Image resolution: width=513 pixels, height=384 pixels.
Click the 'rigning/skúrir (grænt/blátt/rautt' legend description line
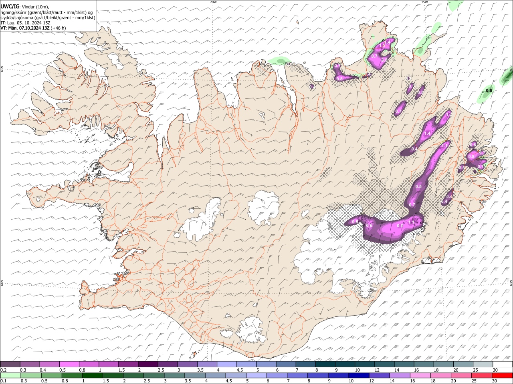click(x=46, y=12)
